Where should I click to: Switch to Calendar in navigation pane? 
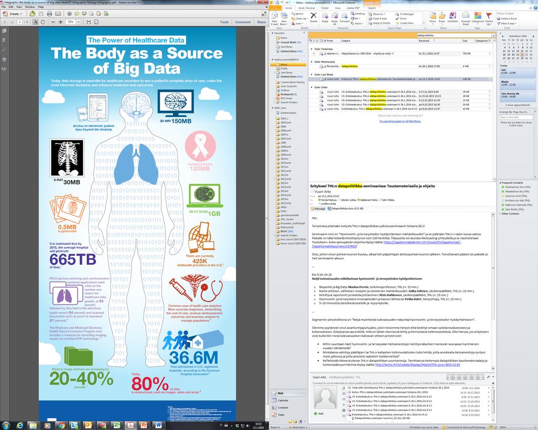coord(283,401)
